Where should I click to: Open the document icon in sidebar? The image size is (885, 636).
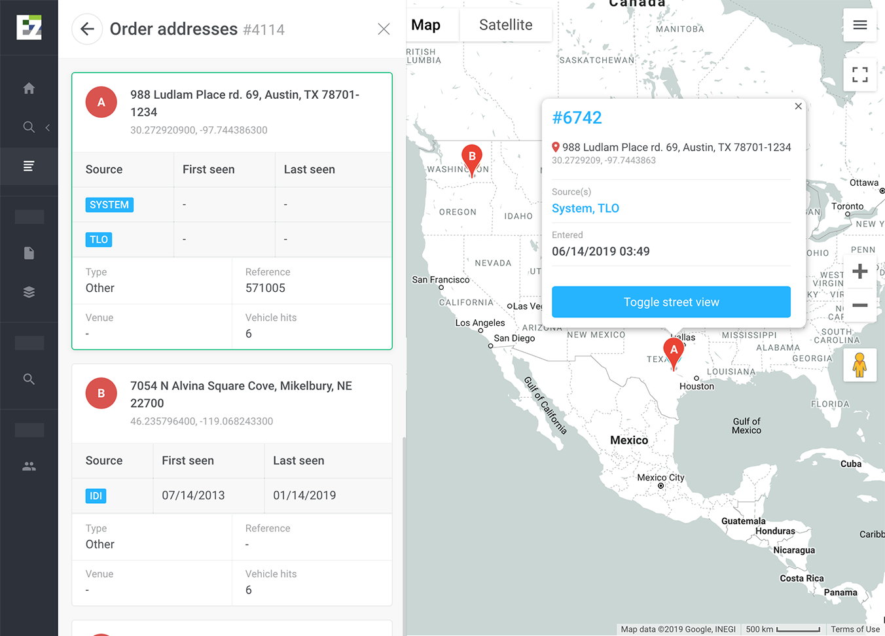[x=29, y=253]
